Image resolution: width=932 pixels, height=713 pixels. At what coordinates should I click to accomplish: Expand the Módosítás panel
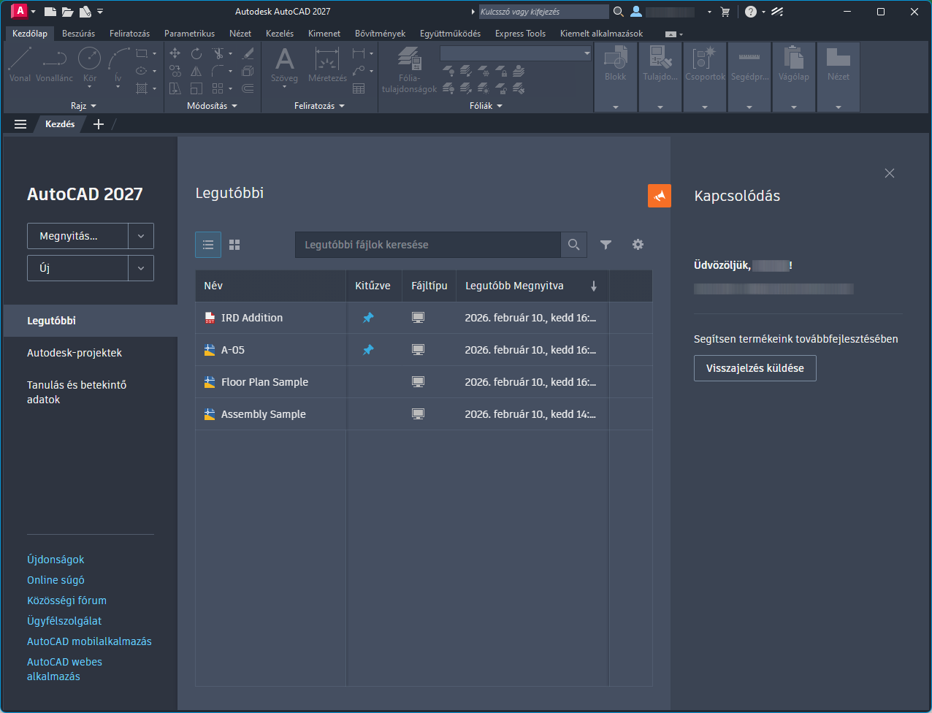212,106
